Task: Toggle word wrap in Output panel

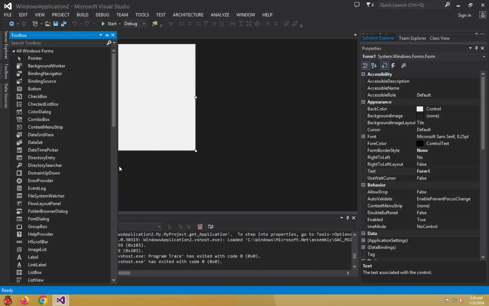Action: pos(210,226)
